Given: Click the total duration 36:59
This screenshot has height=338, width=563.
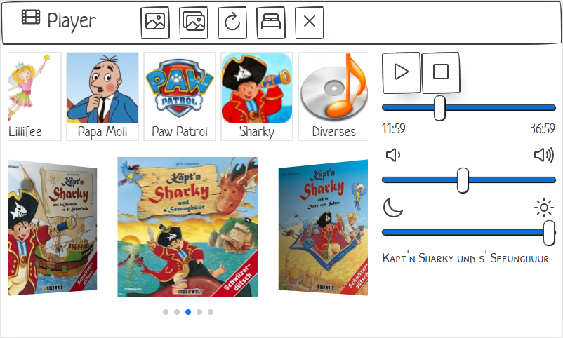Looking at the screenshot, I should pyautogui.click(x=542, y=128).
